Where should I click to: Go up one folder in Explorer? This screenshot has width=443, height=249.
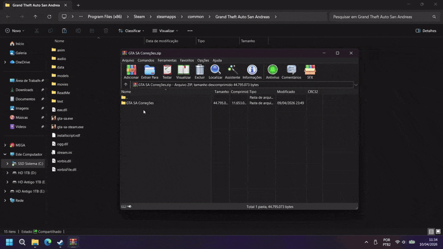[x=35, y=17]
